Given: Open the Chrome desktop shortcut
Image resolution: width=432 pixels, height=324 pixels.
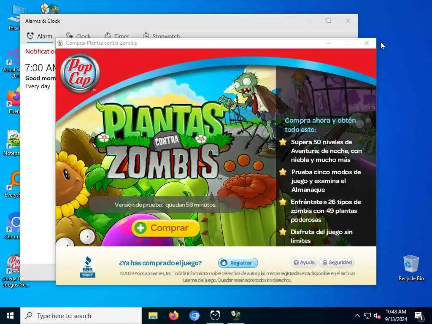Looking at the screenshot, I should click(x=12, y=226).
